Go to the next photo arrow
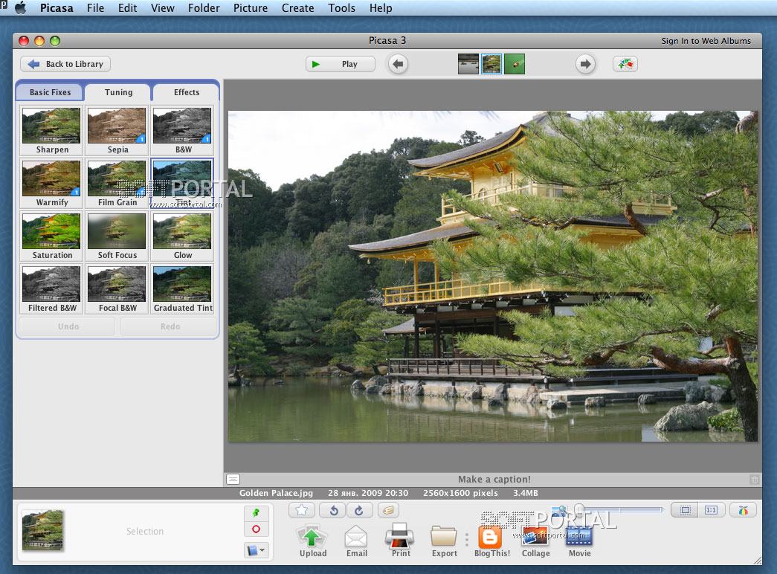Image resolution: width=777 pixels, height=574 pixels. point(586,64)
